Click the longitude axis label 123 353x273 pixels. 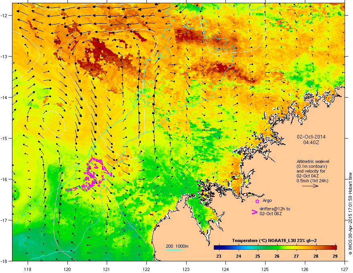pos(186,269)
